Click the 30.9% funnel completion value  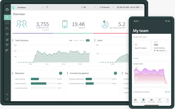coord(114,83)
